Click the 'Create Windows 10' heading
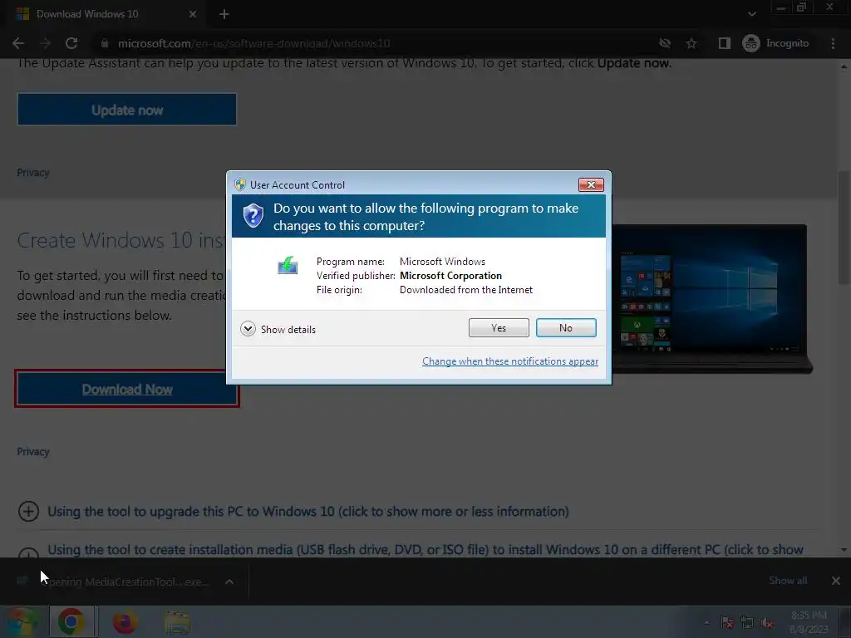This screenshot has width=851, height=638. pos(121,240)
